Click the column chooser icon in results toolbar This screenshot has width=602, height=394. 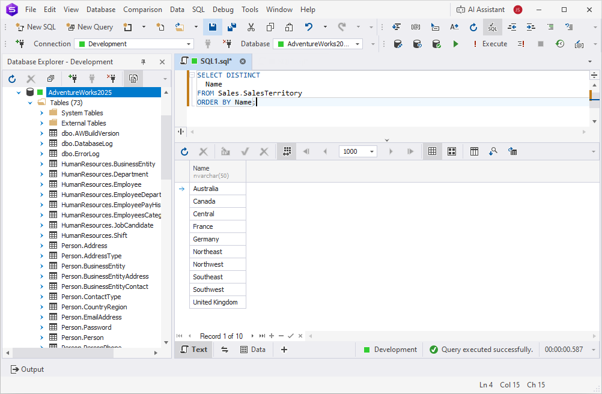pyautogui.click(x=474, y=151)
